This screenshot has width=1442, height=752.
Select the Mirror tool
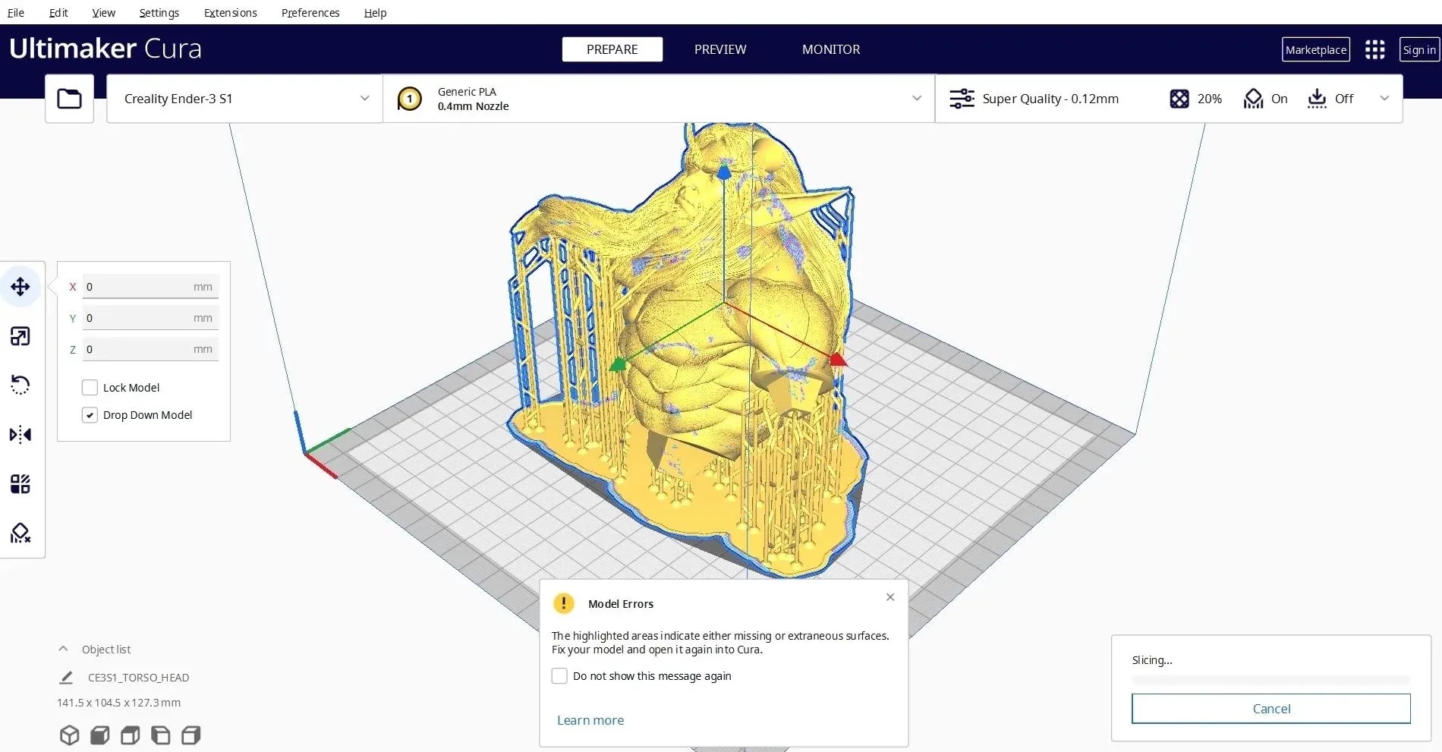coord(20,435)
